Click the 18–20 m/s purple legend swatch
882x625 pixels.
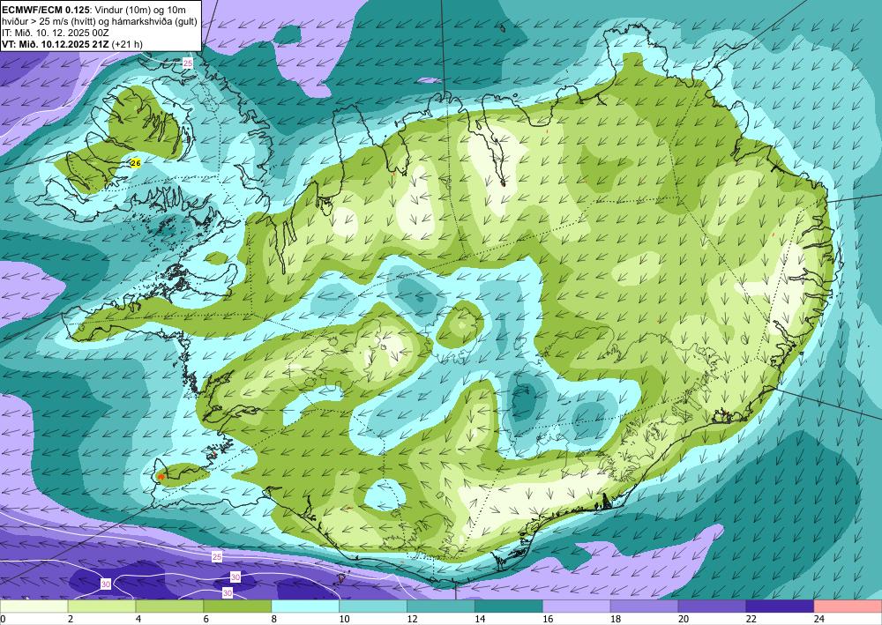tap(644, 606)
